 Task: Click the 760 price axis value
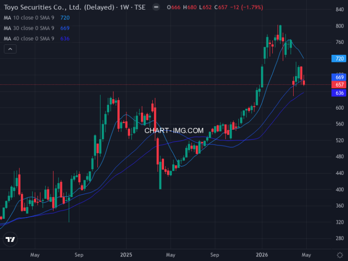coord(340,42)
